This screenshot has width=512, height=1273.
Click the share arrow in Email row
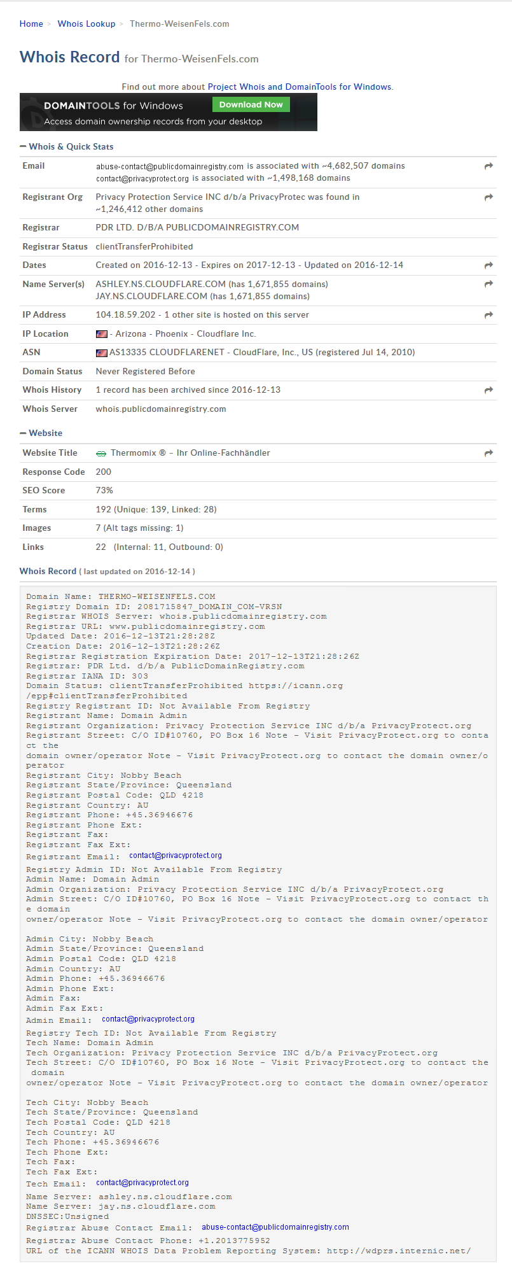tap(488, 166)
